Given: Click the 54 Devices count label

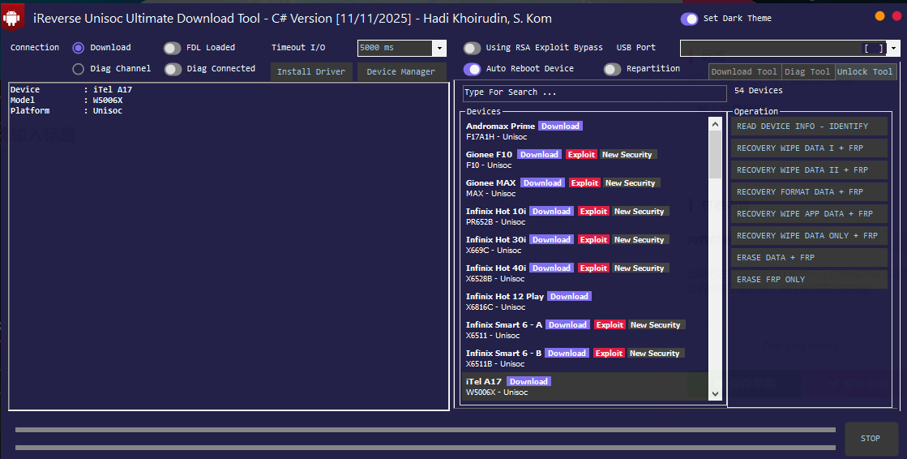Looking at the screenshot, I should (x=759, y=91).
